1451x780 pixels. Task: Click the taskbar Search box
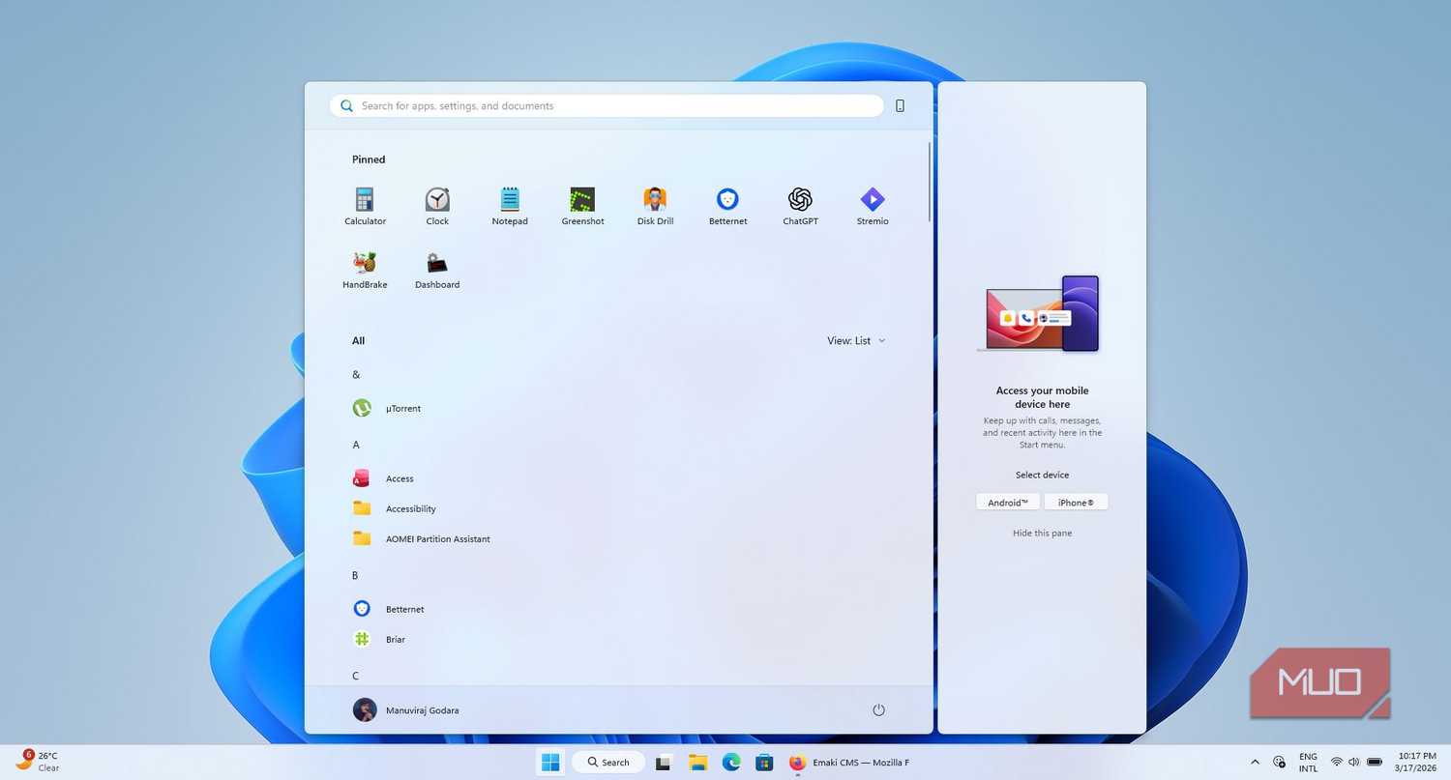coord(608,763)
